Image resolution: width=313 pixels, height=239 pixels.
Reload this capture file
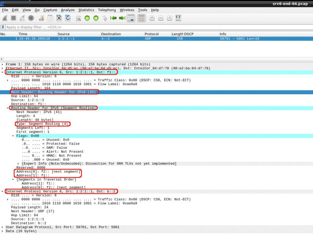[68, 18]
